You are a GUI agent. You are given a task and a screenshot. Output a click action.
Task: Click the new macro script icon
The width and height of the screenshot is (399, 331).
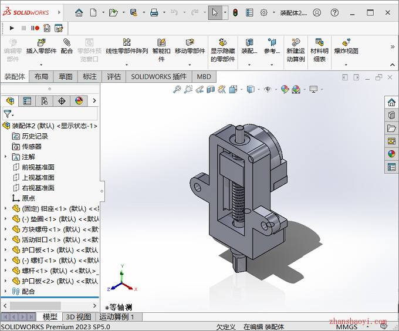pyautogui.click(x=47, y=28)
